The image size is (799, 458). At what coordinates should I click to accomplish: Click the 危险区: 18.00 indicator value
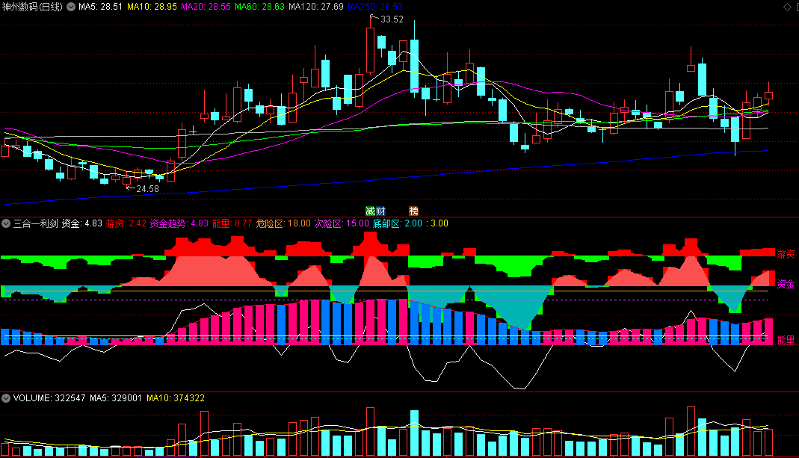pyautogui.click(x=283, y=223)
